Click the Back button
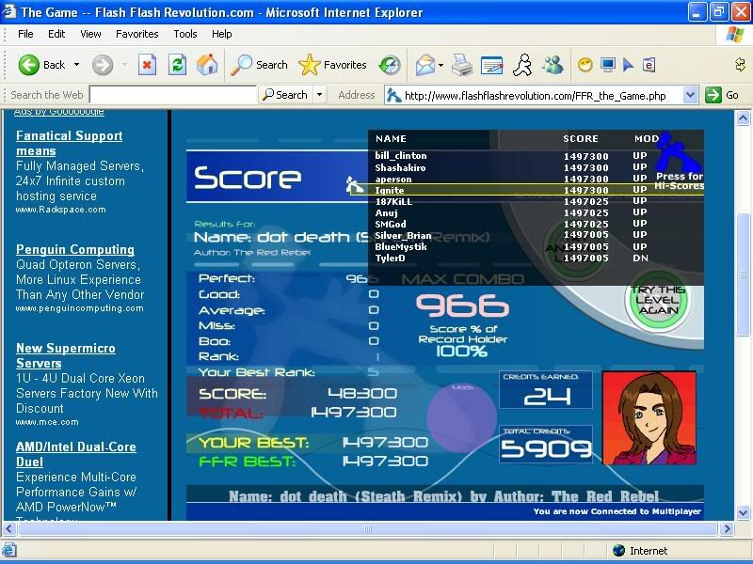Viewport: 753px width, 564px height. (x=42, y=65)
